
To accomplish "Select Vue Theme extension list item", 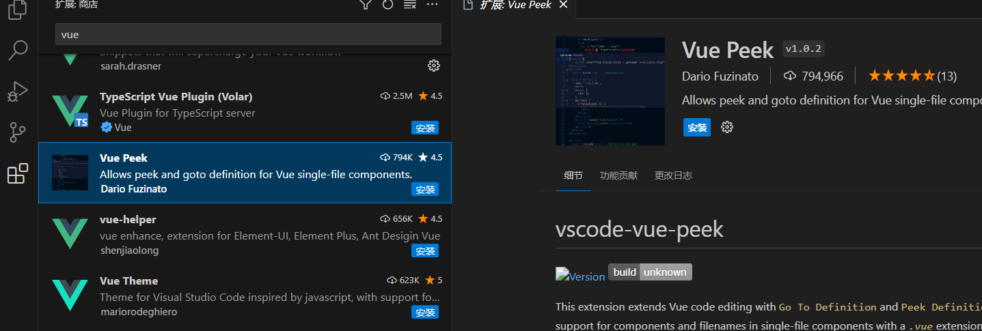I will coord(245,296).
